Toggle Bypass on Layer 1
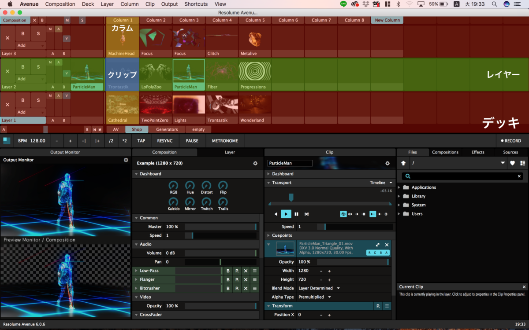This screenshot has width=529, height=330. click(23, 100)
